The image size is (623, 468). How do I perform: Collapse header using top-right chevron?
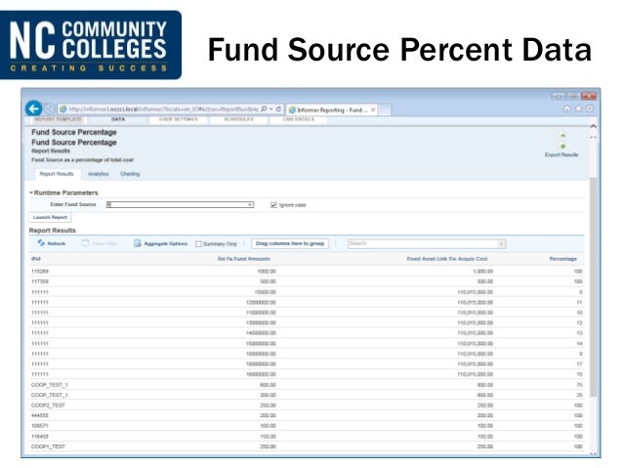[x=593, y=126]
